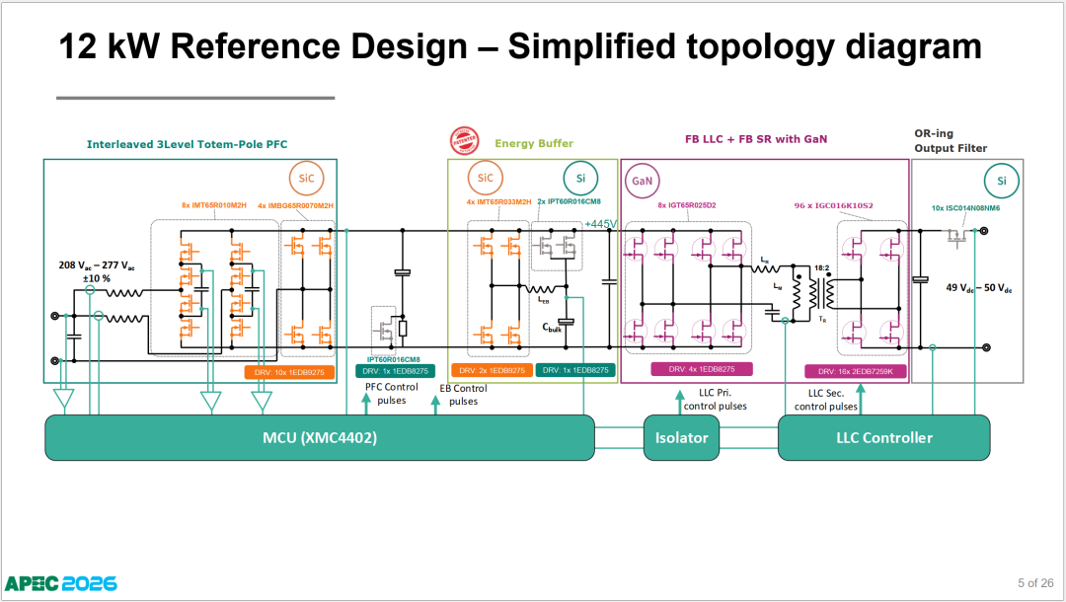Click the upward arrow for LLC Pri. control pulses
The height and width of the screenshot is (602, 1066).
(x=679, y=403)
